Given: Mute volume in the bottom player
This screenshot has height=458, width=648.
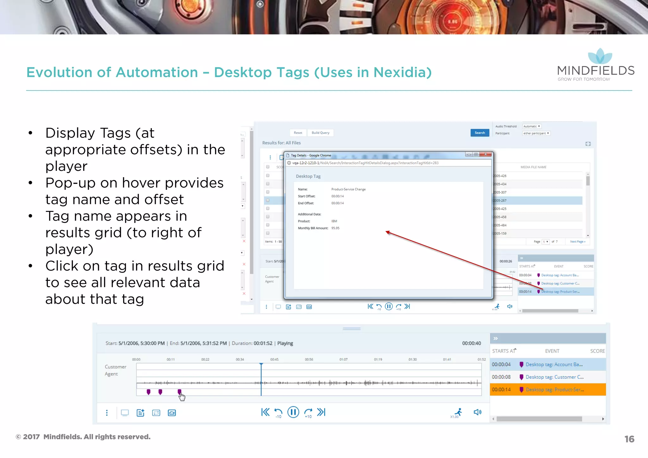Looking at the screenshot, I should [x=477, y=412].
